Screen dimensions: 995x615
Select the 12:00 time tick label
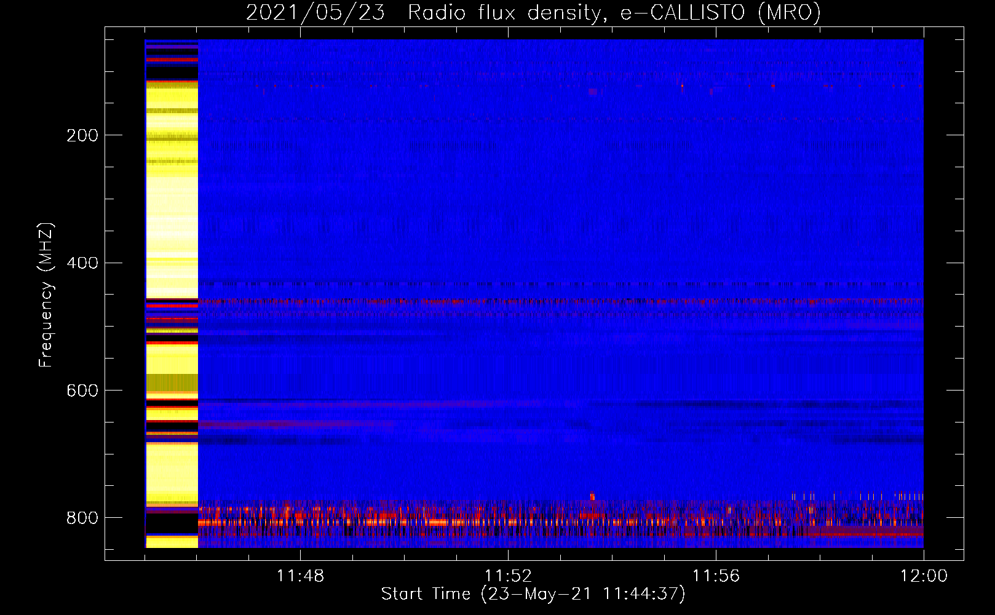[924, 576]
